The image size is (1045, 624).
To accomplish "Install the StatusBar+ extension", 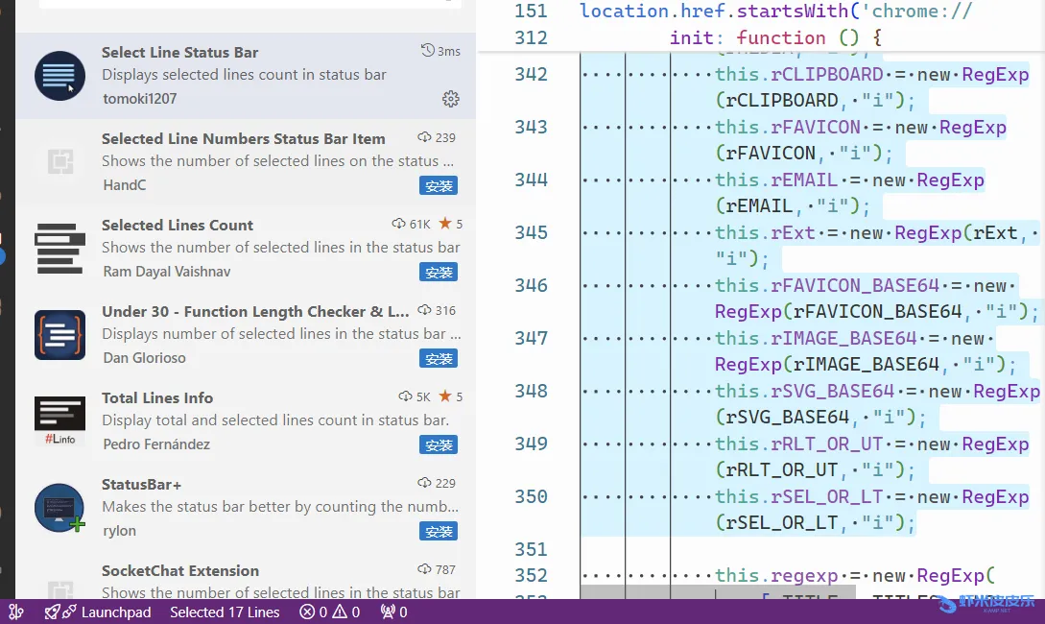I will coord(439,531).
